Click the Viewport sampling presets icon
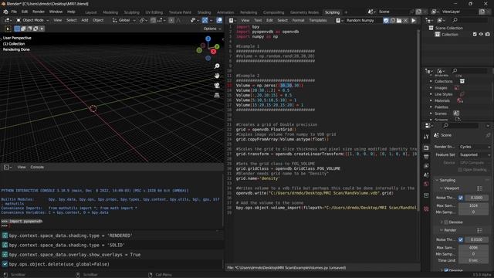Screen dimensions: 494x278 click(x=479, y=188)
